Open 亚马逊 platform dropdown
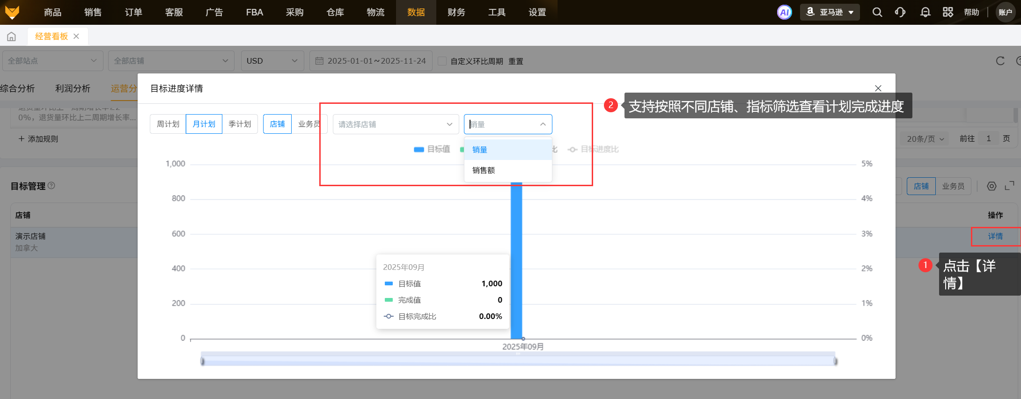Screen dimensions: 1021x399 click(x=830, y=12)
